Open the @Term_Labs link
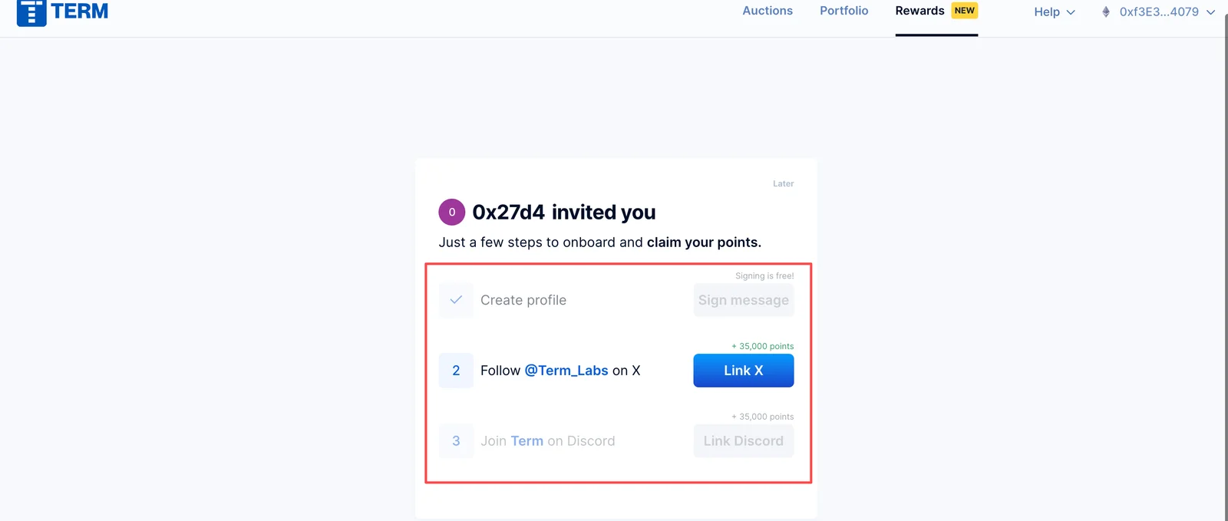Viewport: 1228px width, 521px height. (566, 371)
